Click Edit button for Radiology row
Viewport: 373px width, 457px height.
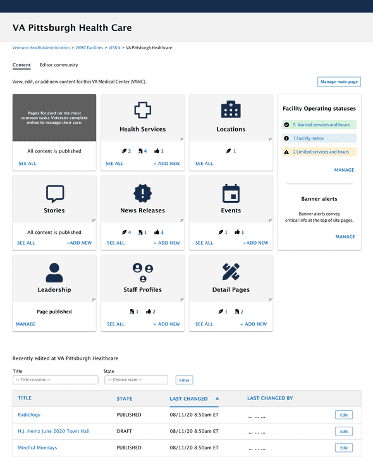[x=344, y=415]
